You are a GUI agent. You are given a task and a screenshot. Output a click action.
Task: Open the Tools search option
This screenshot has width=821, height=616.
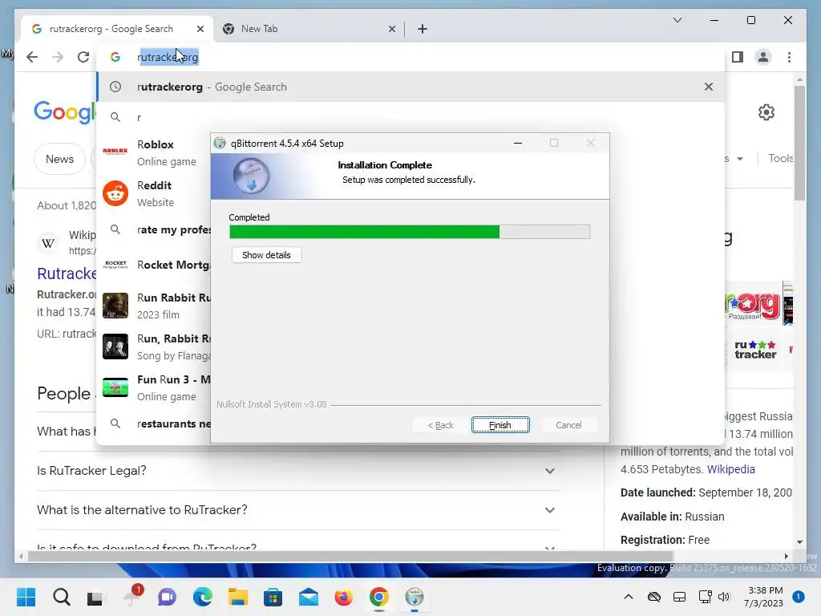[x=781, y=158]
